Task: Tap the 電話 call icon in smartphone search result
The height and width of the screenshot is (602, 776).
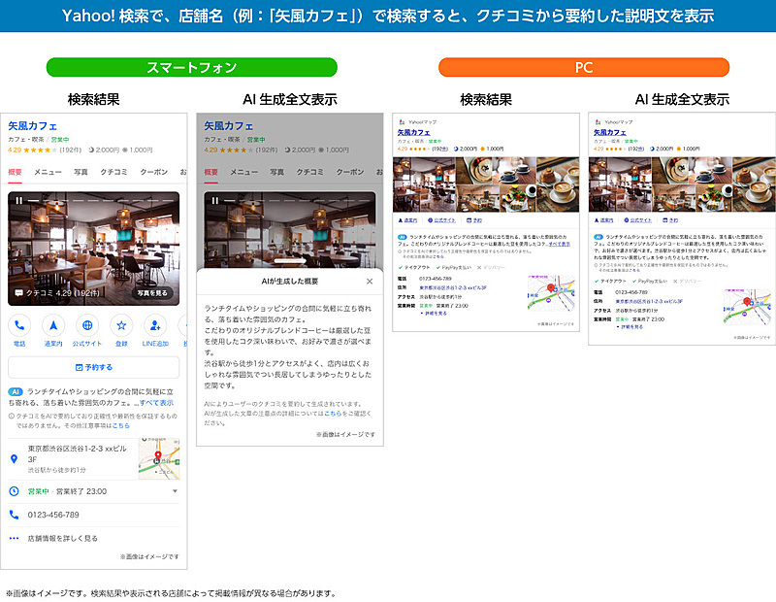Action: coord(19,325)
